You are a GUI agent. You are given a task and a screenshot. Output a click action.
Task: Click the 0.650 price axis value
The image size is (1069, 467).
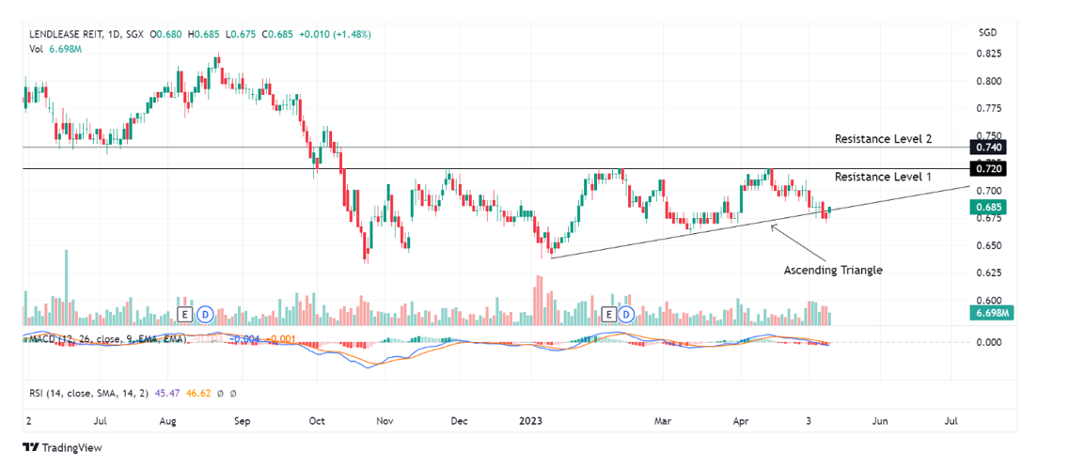pos(987,245)
